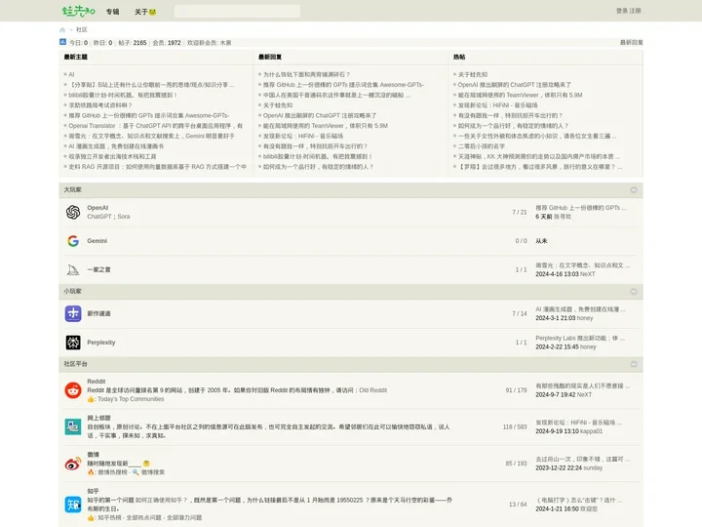Screen dimensions: 702x527
Task: Go to home via breadcrumb house icon
Action: point(62,30)
